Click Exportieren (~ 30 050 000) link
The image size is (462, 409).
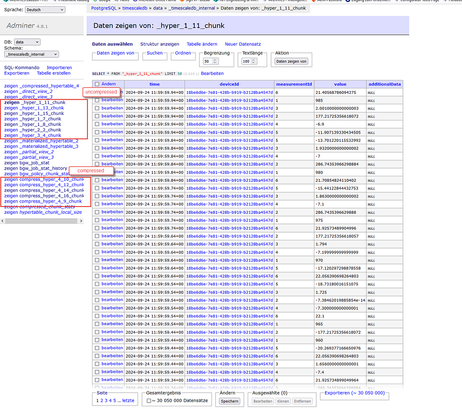[354, 394]
